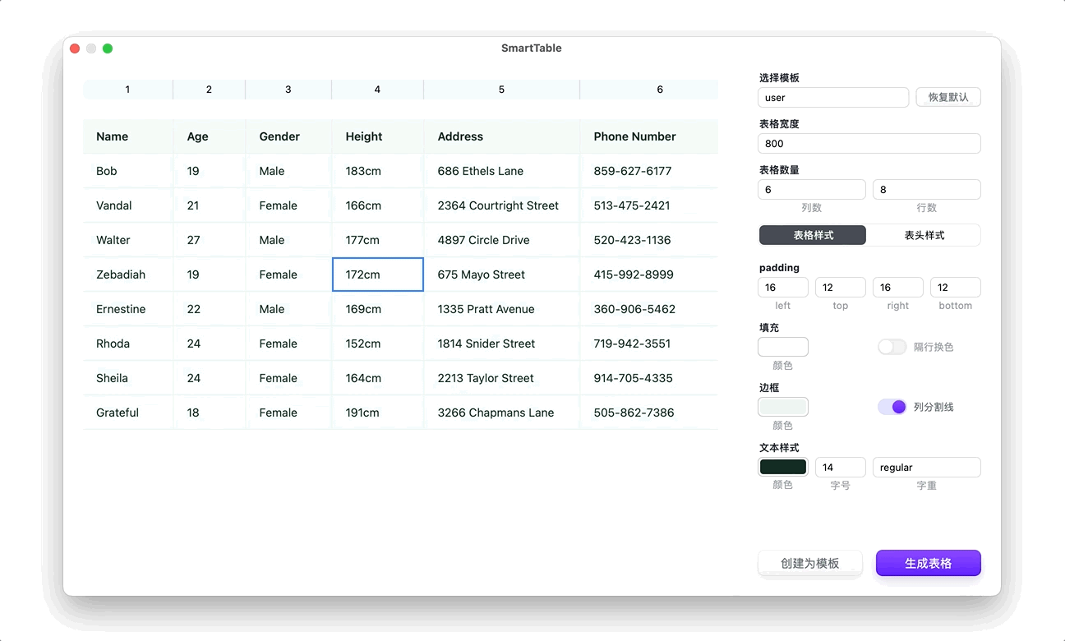Select the 3266 Chapmans Lane cell

[502, 413]
